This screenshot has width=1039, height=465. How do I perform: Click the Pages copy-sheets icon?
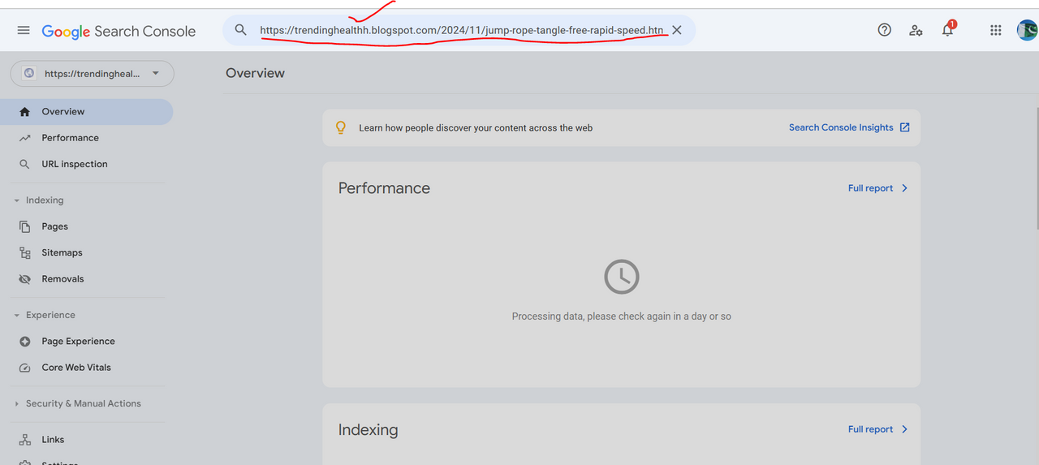click(x=24, y=226)
